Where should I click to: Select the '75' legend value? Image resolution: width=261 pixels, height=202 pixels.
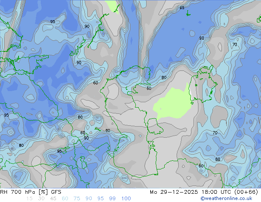pos(77,199)
